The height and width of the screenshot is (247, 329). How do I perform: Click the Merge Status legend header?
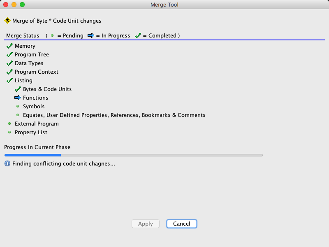pyautogui.click(x=23, y=36)
